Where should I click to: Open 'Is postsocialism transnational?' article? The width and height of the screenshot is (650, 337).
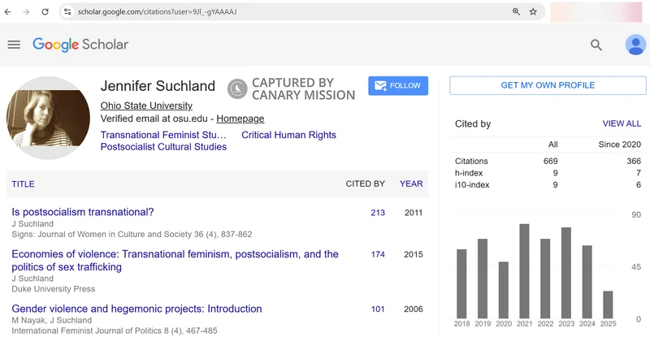(82, 212)
